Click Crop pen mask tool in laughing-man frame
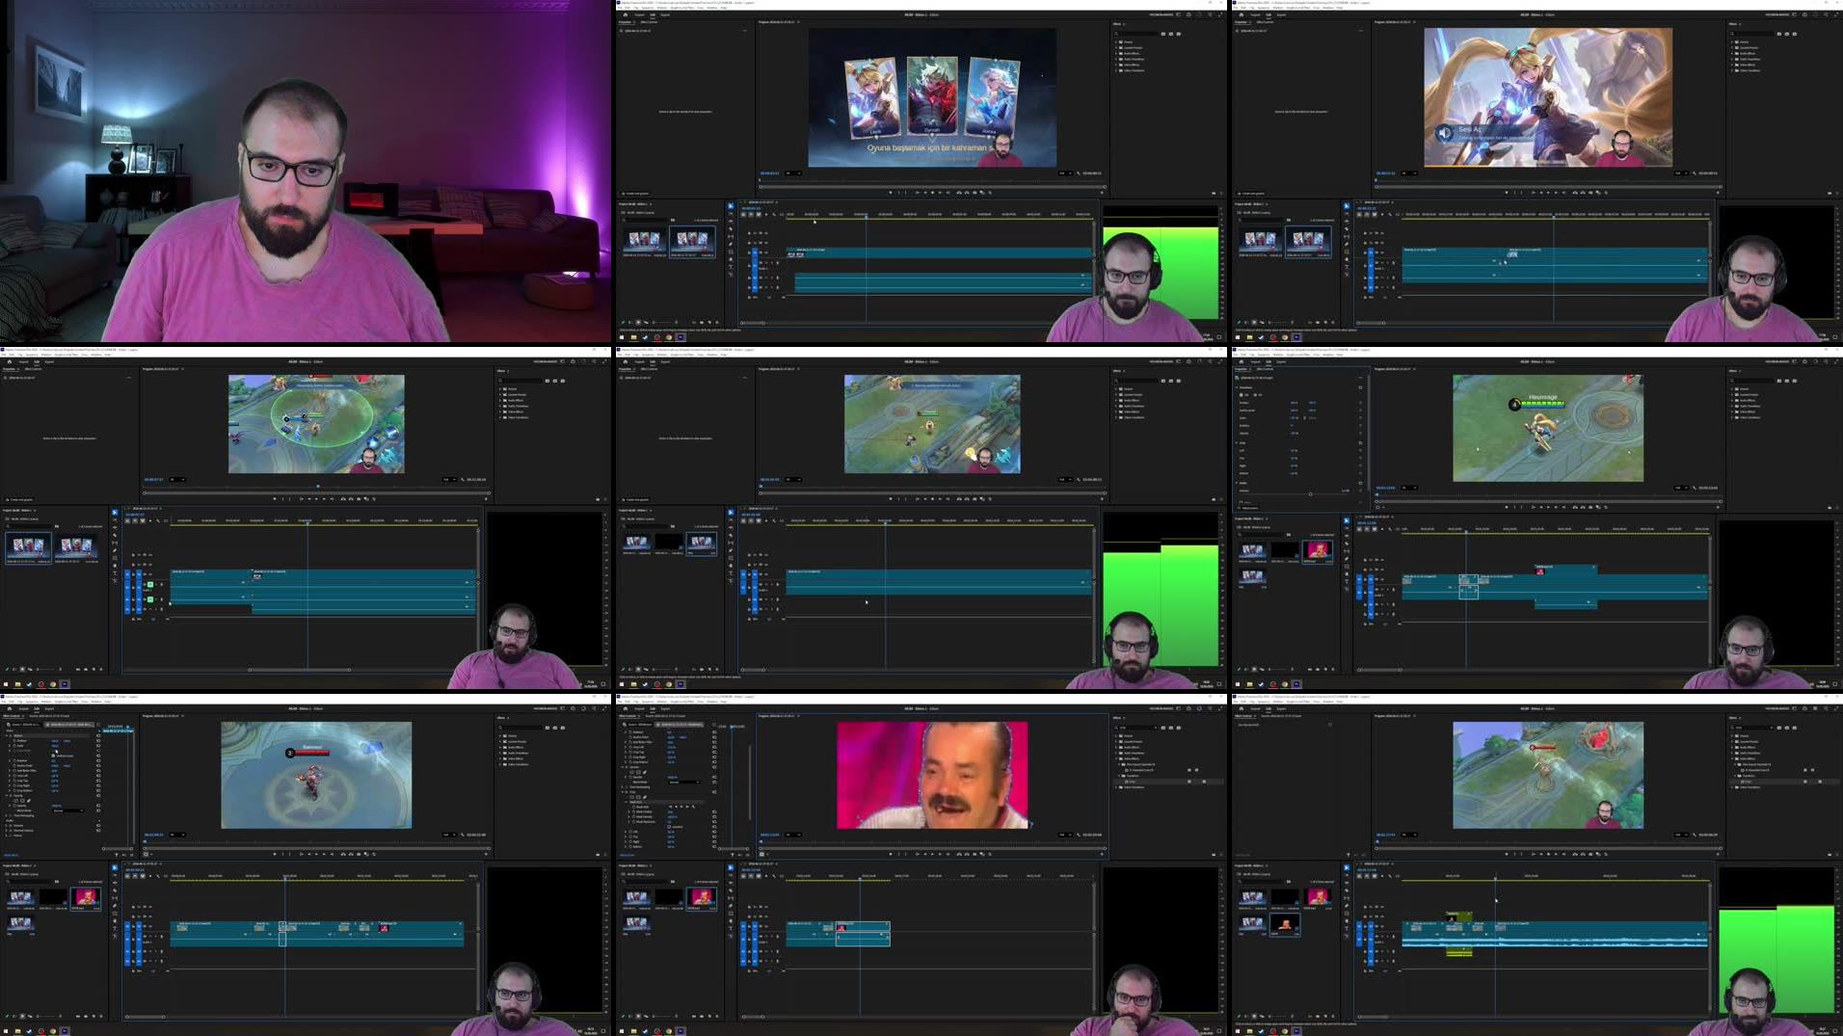 point(645,797)
